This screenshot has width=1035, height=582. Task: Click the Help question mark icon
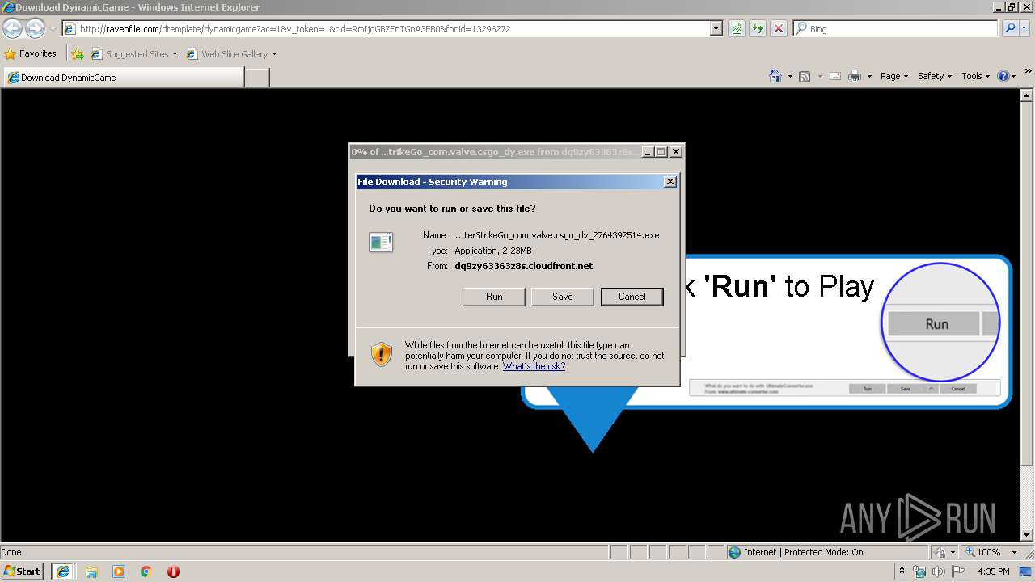tap(1003, 76)
